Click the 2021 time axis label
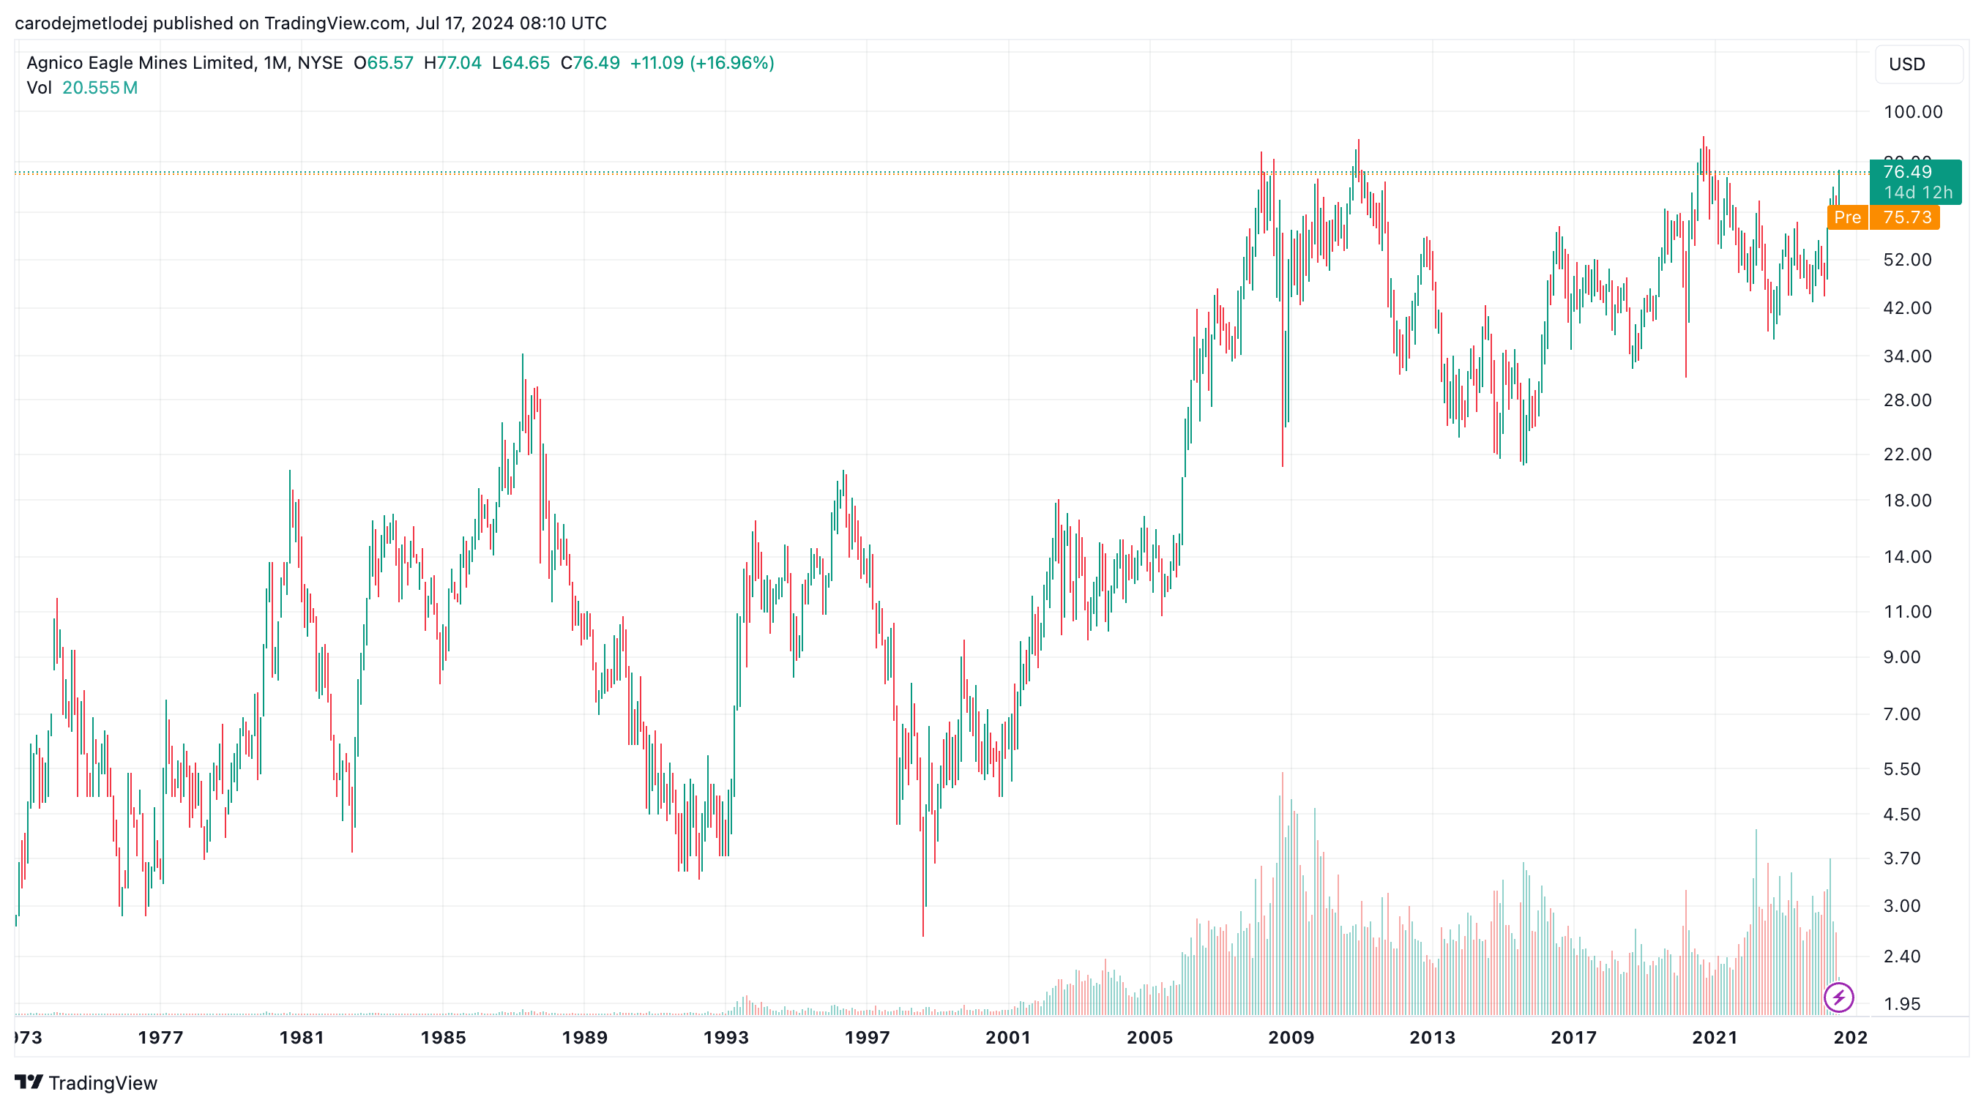1984x1108 pixels. 1715,1038
